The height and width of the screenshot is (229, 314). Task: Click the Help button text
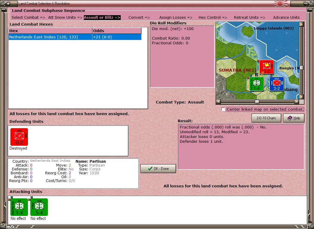297,118
